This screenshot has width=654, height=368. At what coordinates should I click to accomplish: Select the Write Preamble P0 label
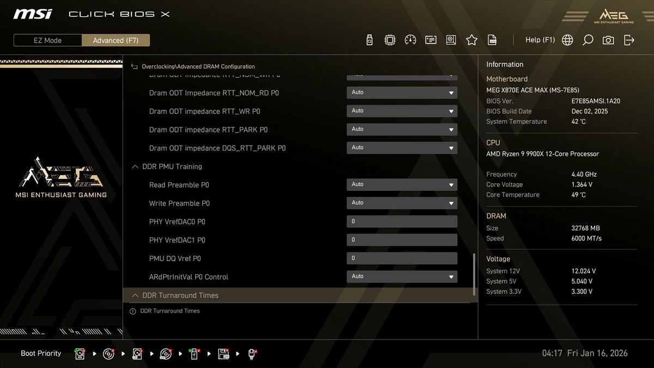pyautogui.click(x=179, y=203)
